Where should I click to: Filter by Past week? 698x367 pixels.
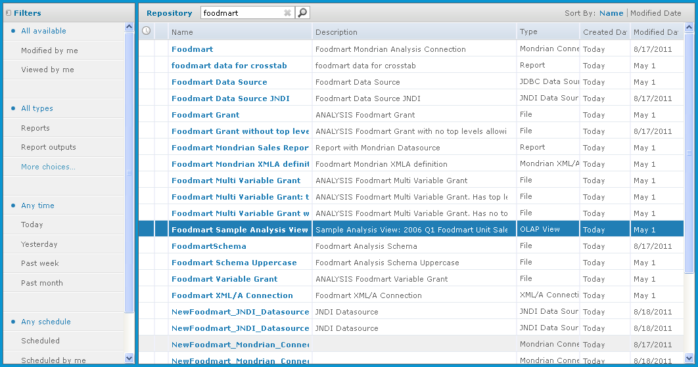(40, 263)
